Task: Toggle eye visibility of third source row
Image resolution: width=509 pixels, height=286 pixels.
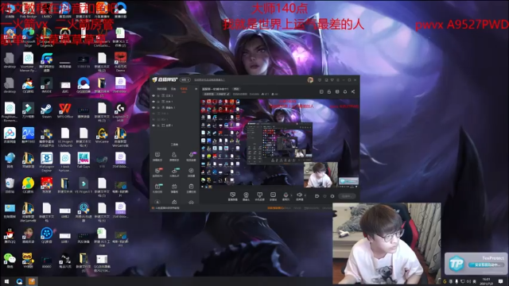Action: coord(153,108)
